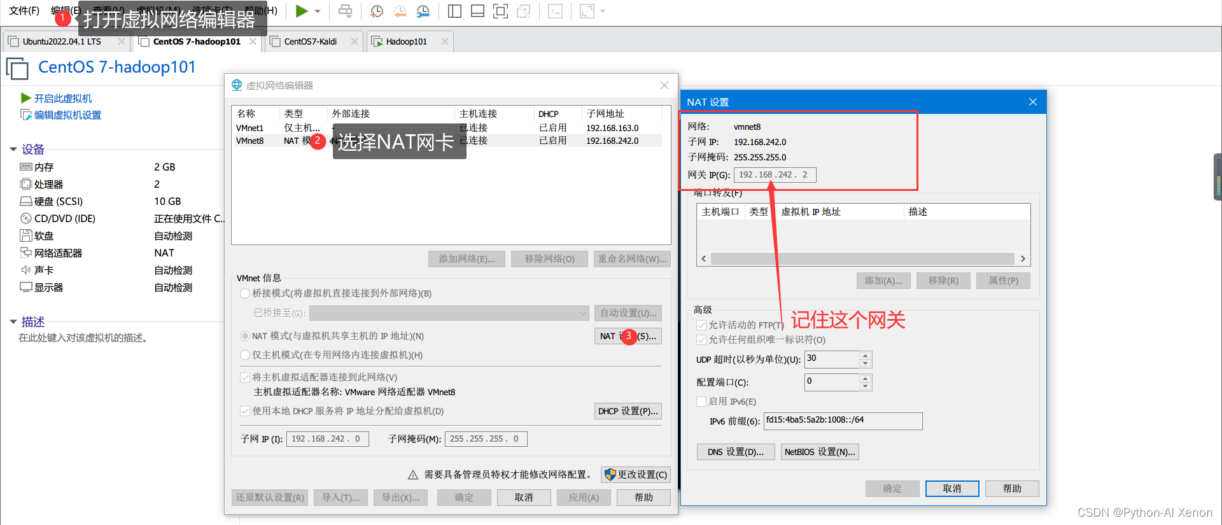Click the IPv6 前缀 input field
This screenshot has width=1222, height=525.
coord(843,421)
